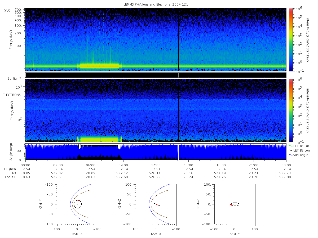Click the 12:00 time axis label
The image size is (318, 238).
pyautogui.click(x=156, y=165)
